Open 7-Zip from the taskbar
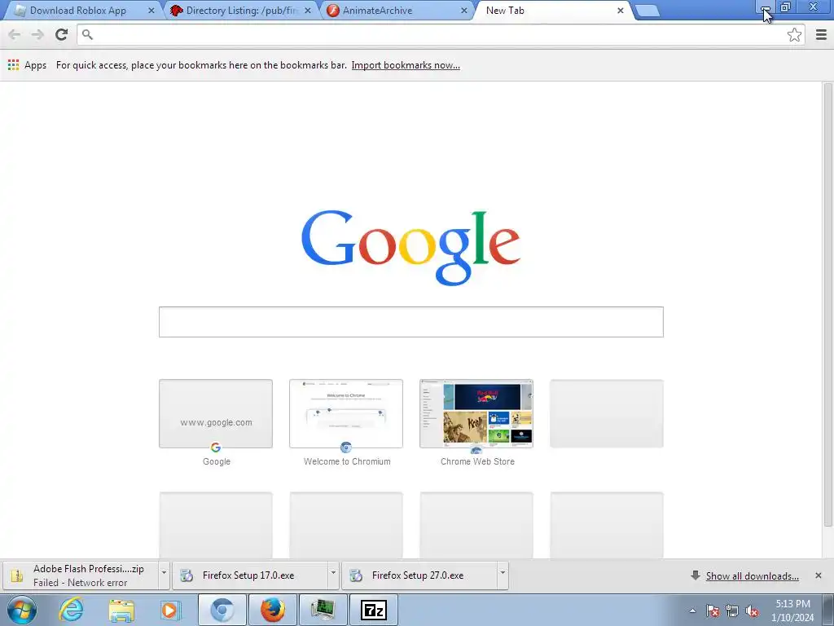The image size is (834, 626). click(x=373, y=610)
